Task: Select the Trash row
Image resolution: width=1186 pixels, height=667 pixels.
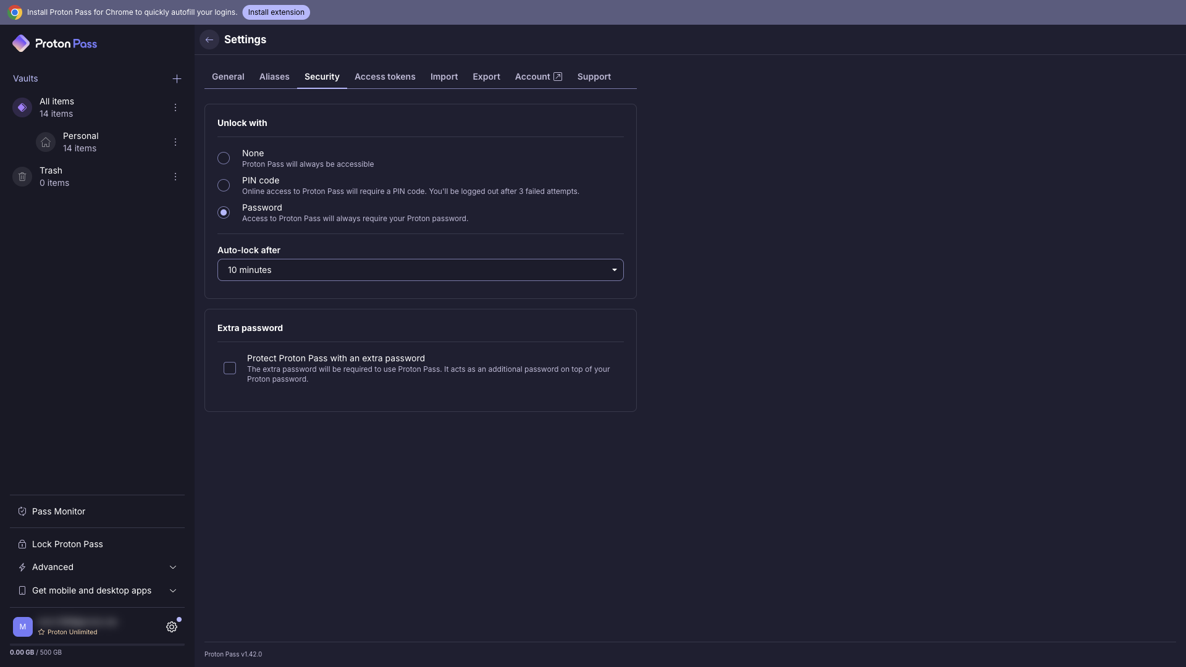Action: (x=97, y=177)
